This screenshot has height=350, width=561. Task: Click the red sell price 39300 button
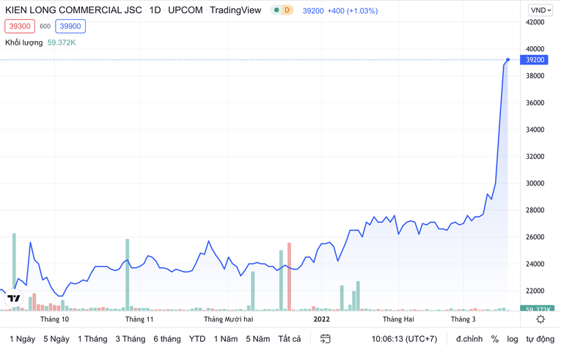click(19, 26)
